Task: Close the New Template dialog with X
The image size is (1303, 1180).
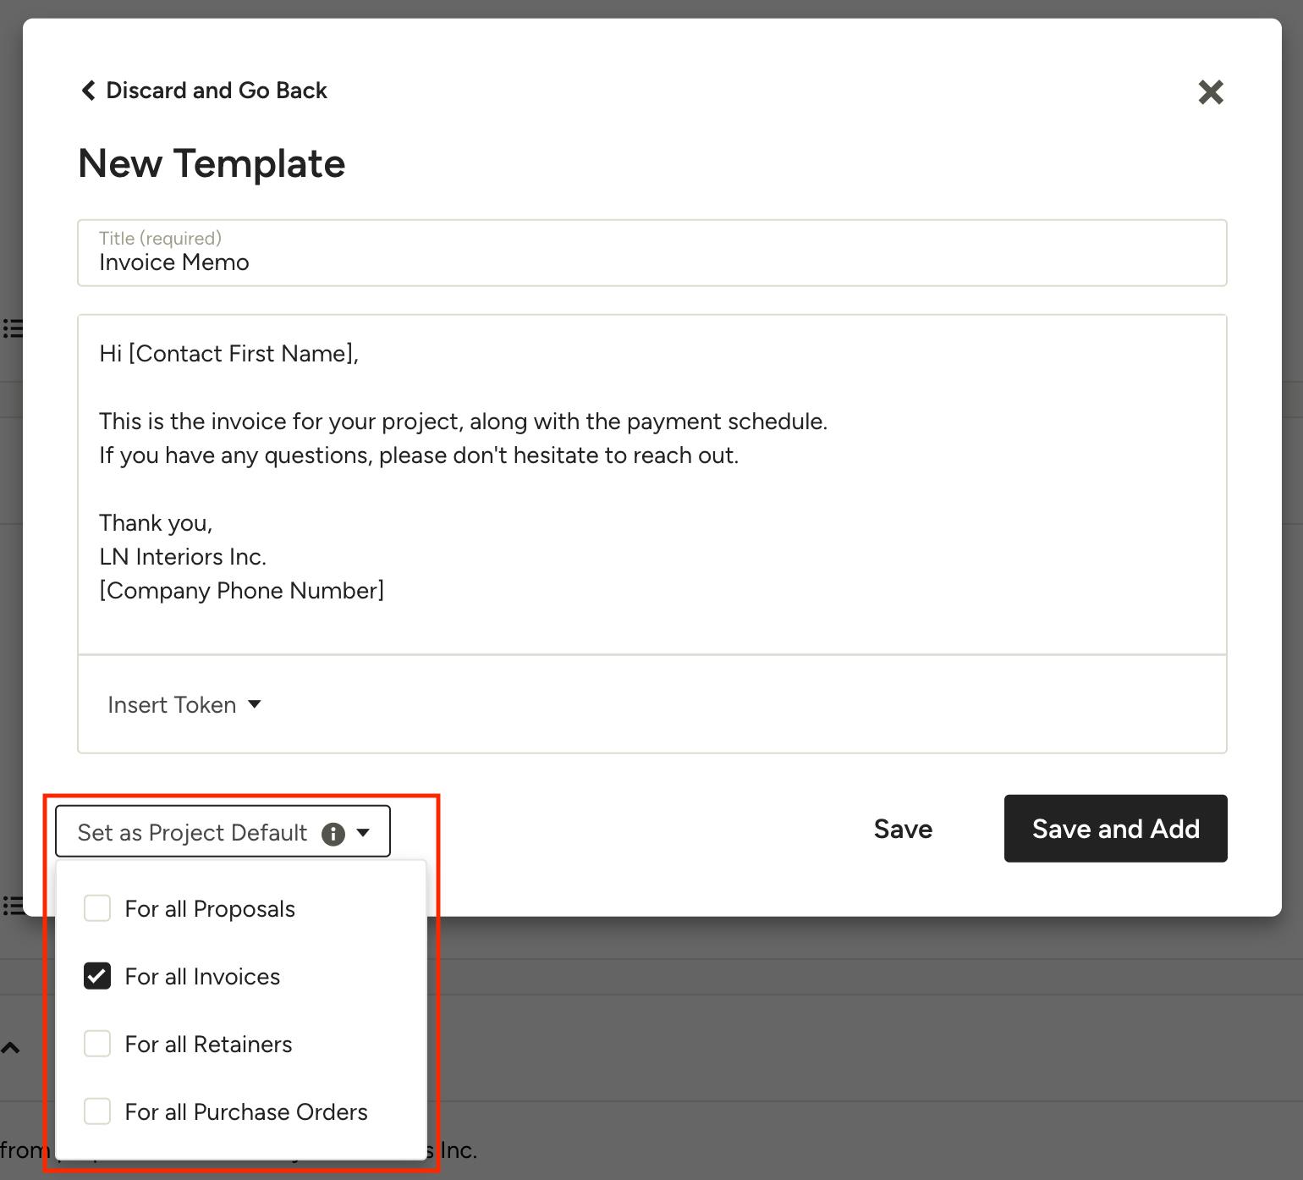Action: [1211, 92]
